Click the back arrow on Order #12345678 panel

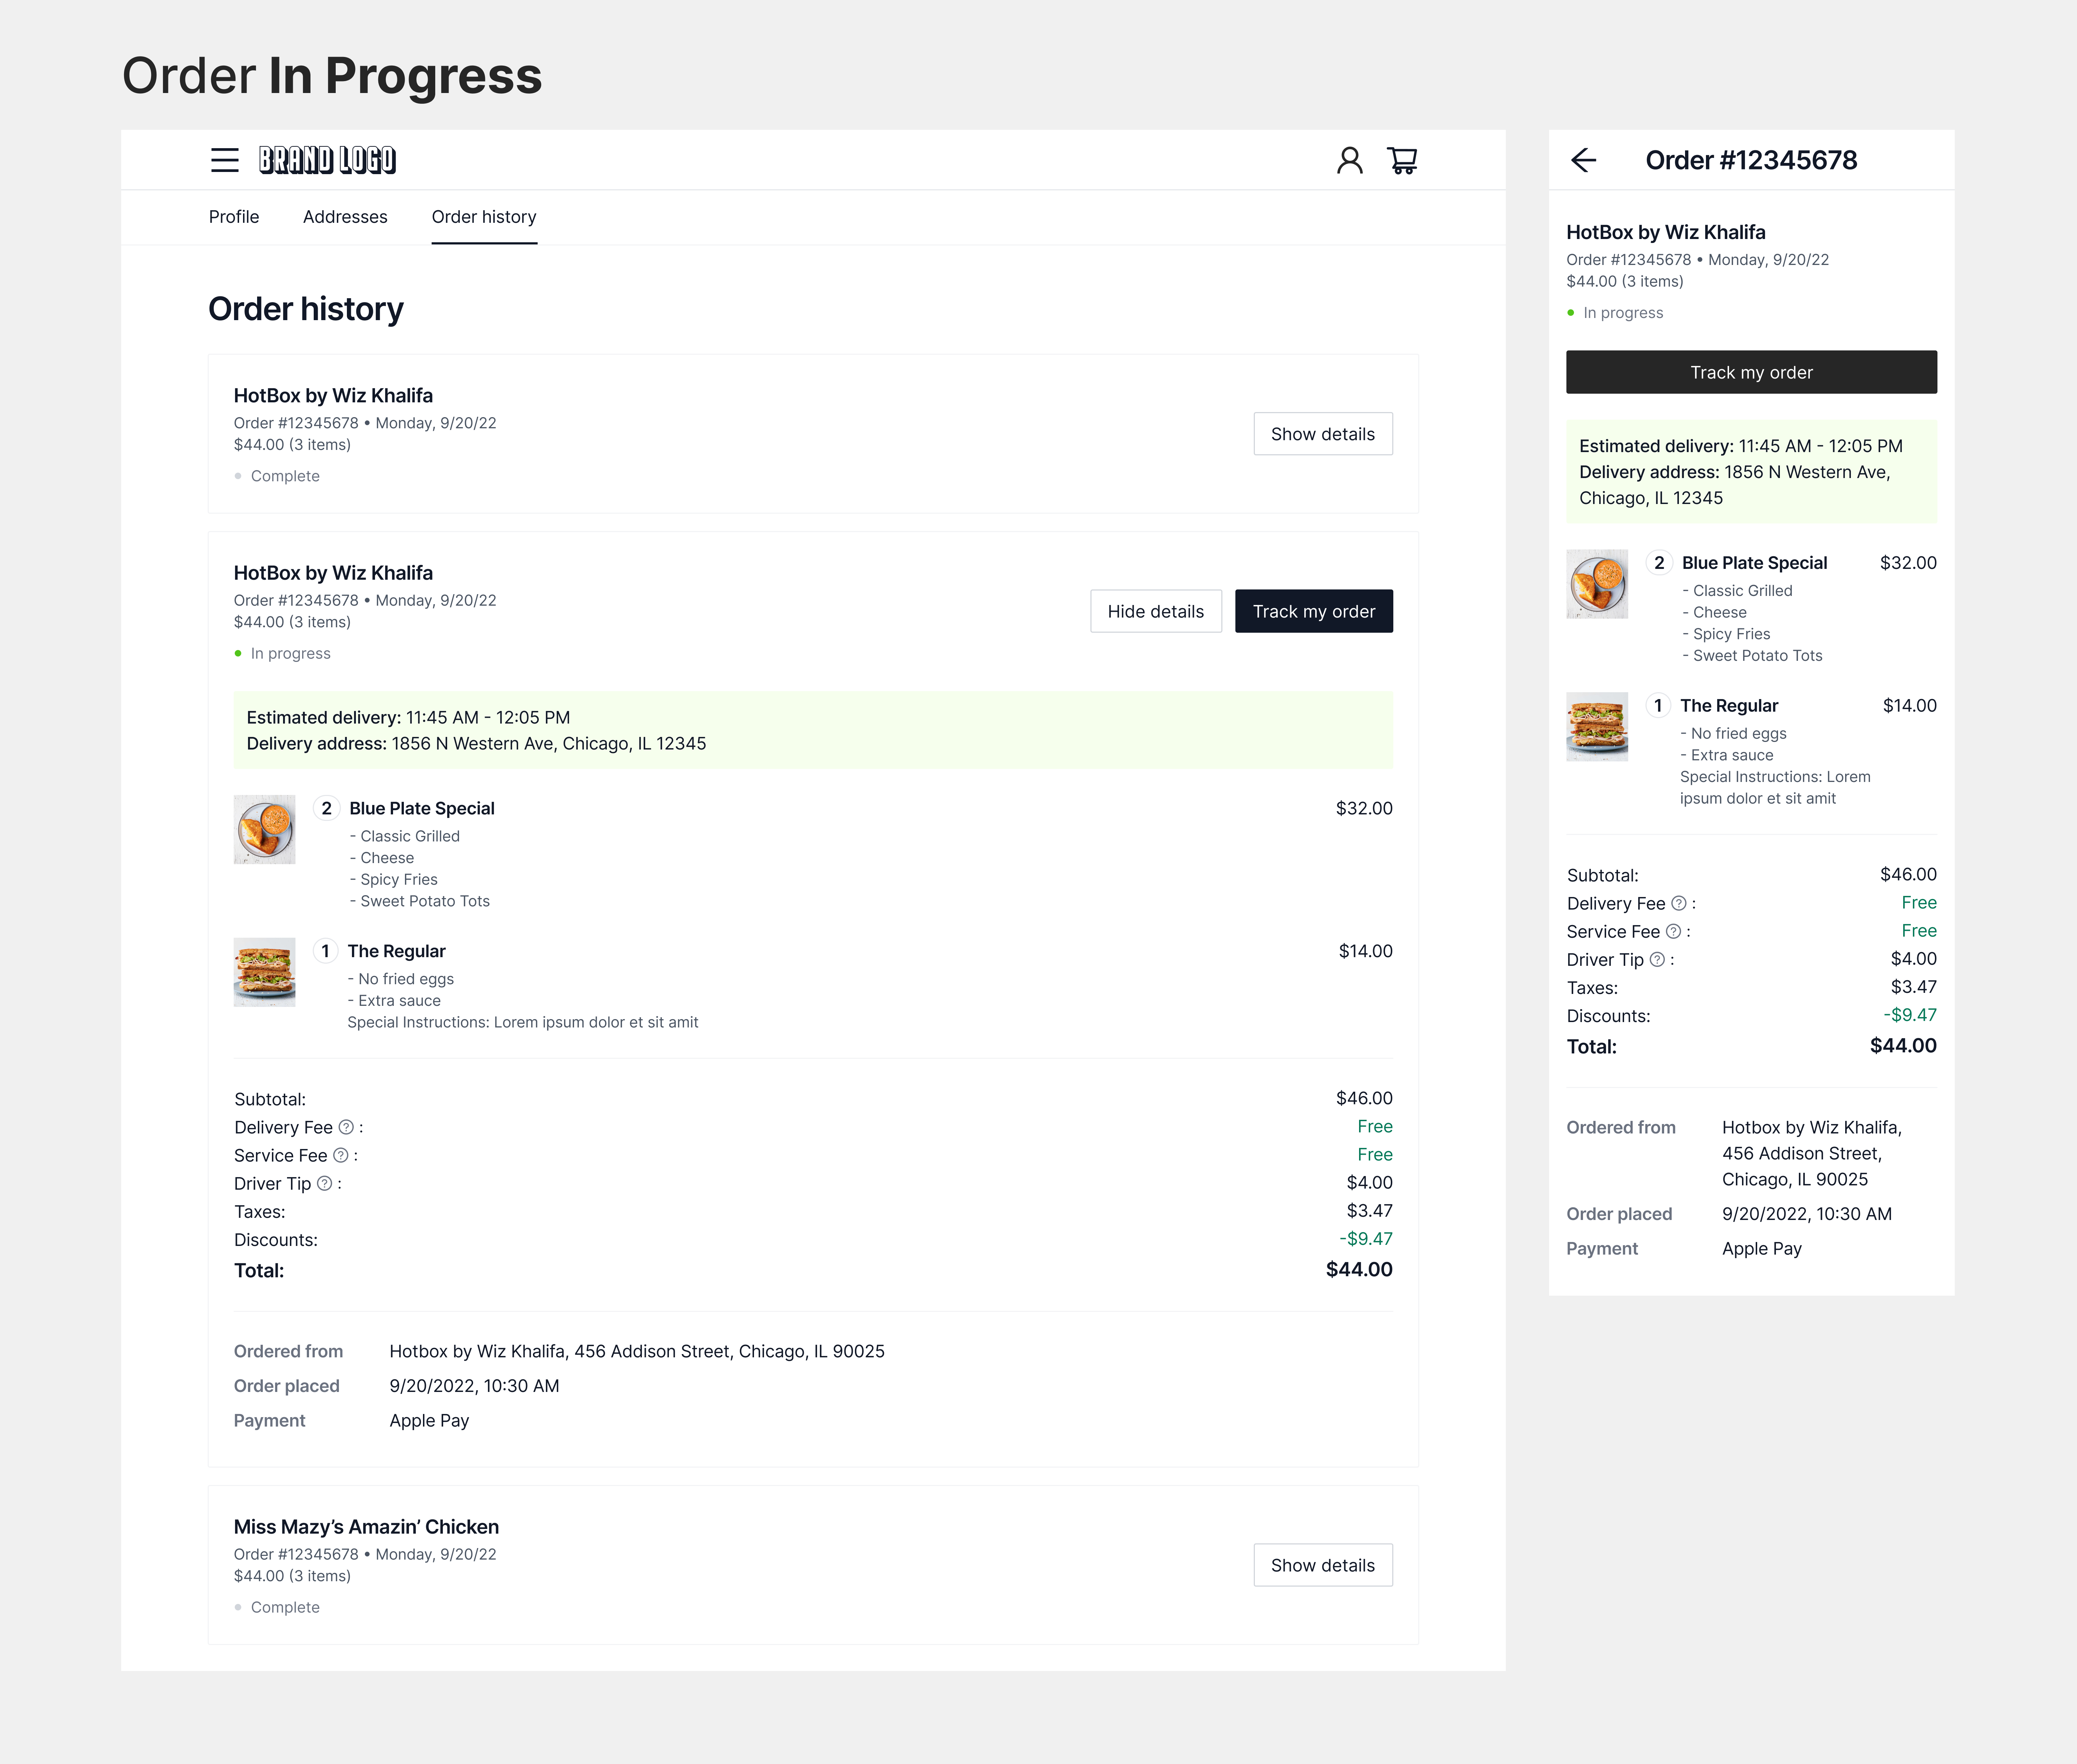[x=1584, y=160]
